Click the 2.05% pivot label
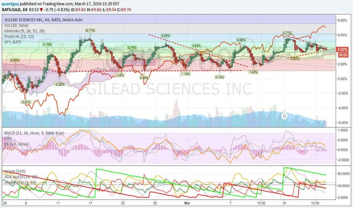 (15, 60)
